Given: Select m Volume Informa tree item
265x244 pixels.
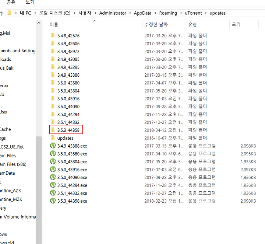Looking at the screenshot, I should click(x=18, y=217).
